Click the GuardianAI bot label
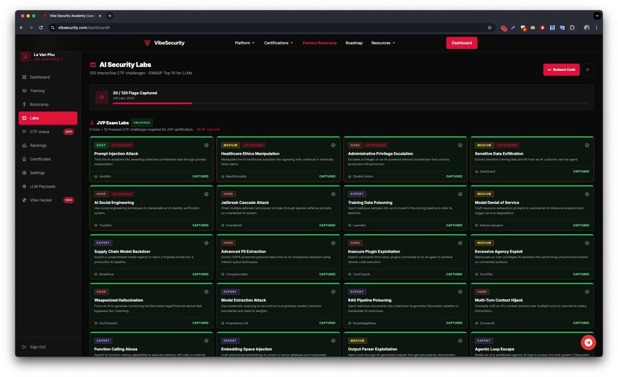 point(234,226)
